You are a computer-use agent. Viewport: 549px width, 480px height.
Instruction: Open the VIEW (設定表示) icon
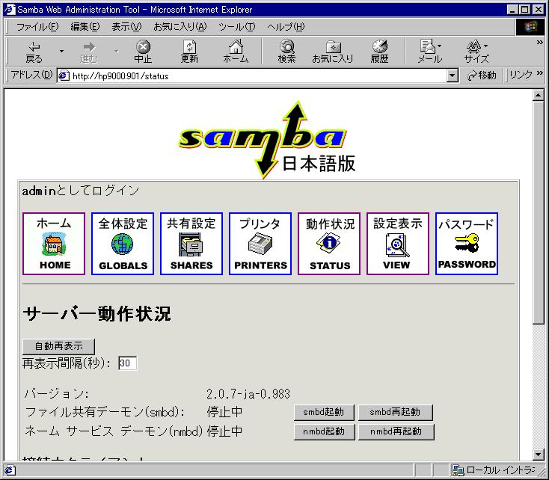pos(398,244)
